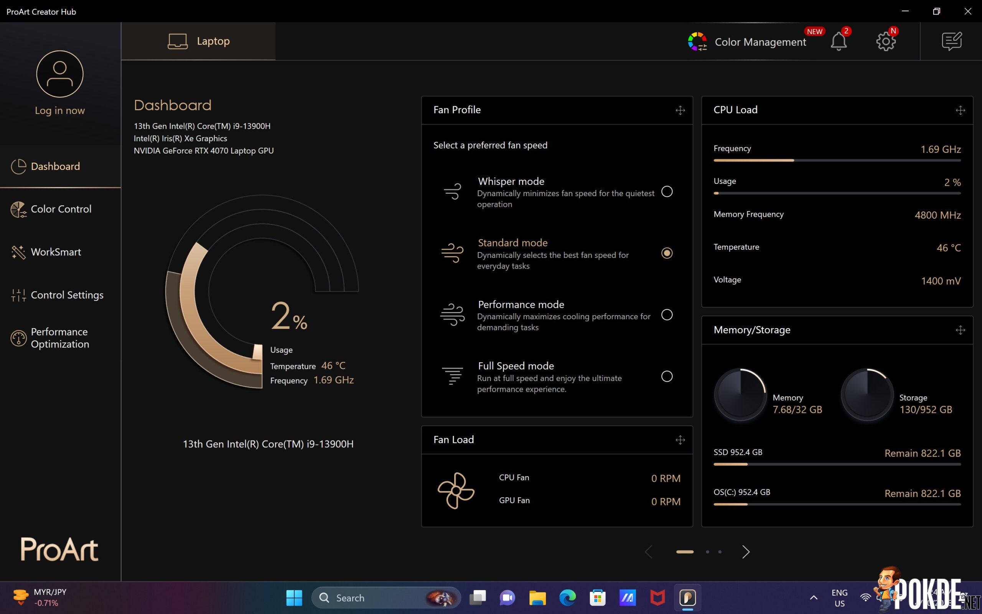The image size is (982, 614).
Task: Click the Log in now link
Action: point(60,111)
